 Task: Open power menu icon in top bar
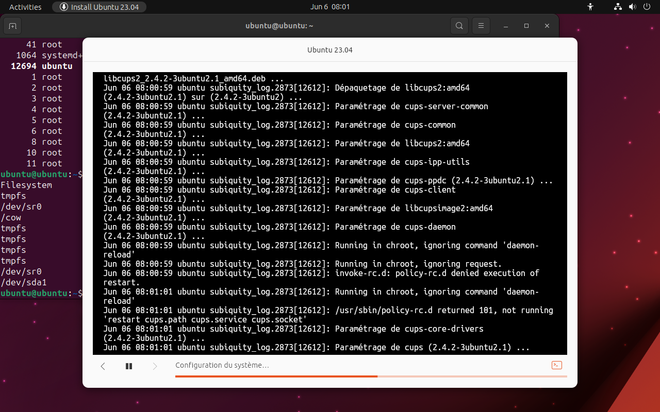tap(647, 7)
